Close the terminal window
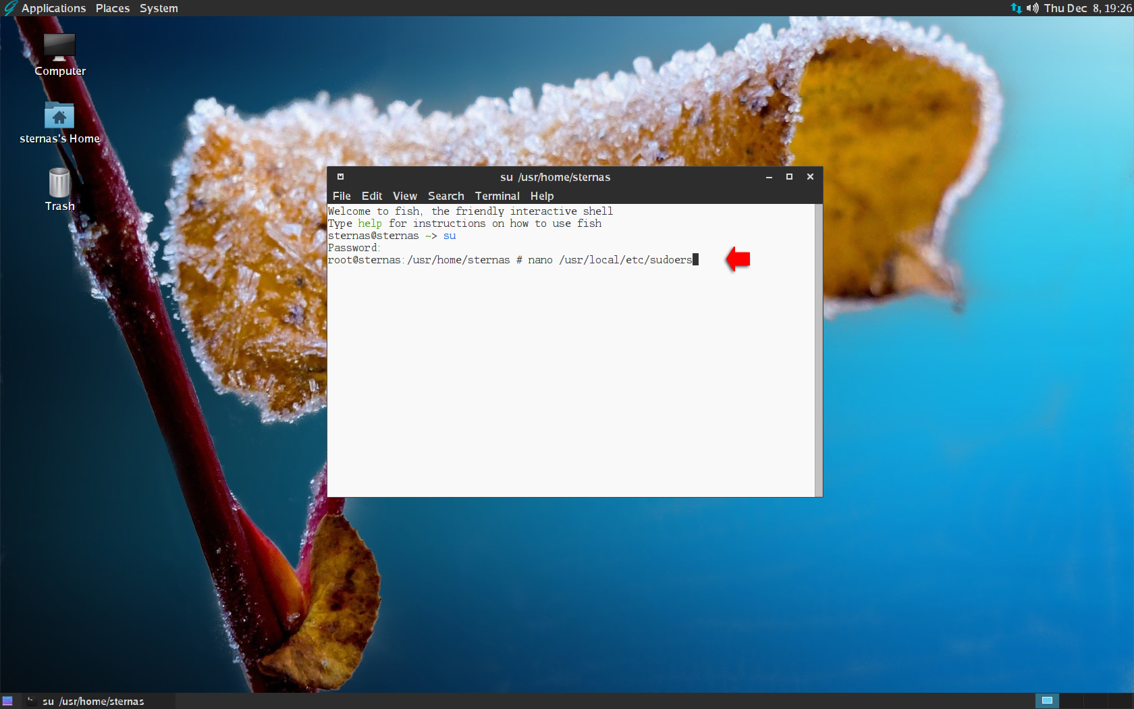Image resolution: width=1134 pixels, height=709 pixels. pyautogui.click(x=810, y=177)
